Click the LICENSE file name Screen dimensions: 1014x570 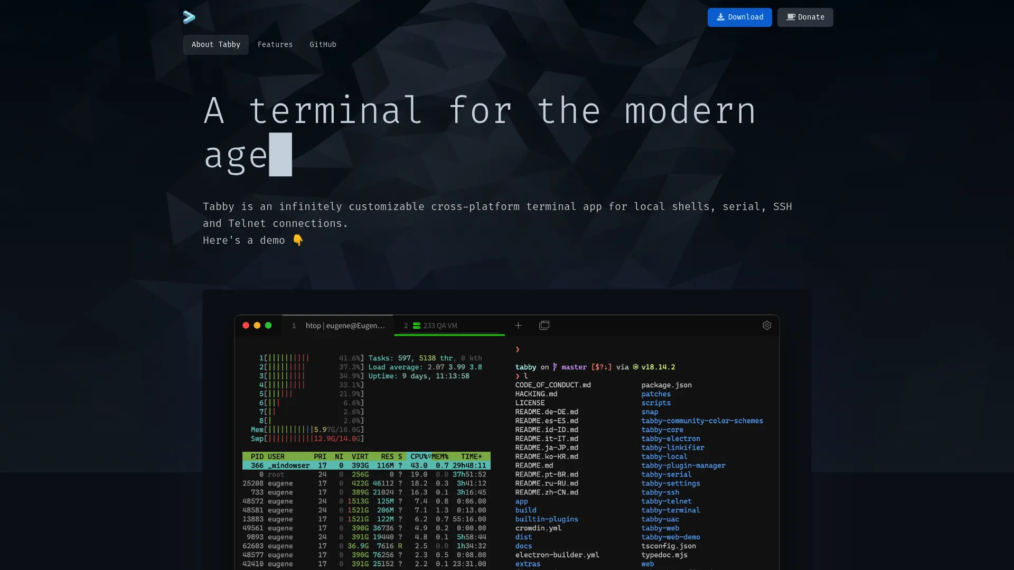pyautogui.click(x=530, y=403)
